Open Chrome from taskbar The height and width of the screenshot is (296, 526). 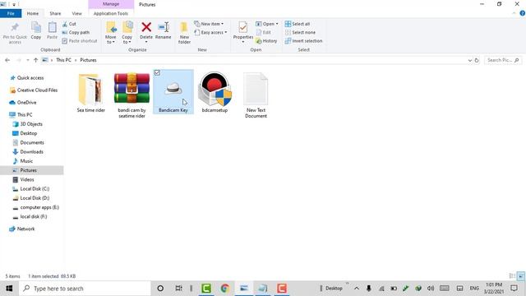[224, 289]
